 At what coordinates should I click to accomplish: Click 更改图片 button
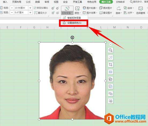coord(106,8)
